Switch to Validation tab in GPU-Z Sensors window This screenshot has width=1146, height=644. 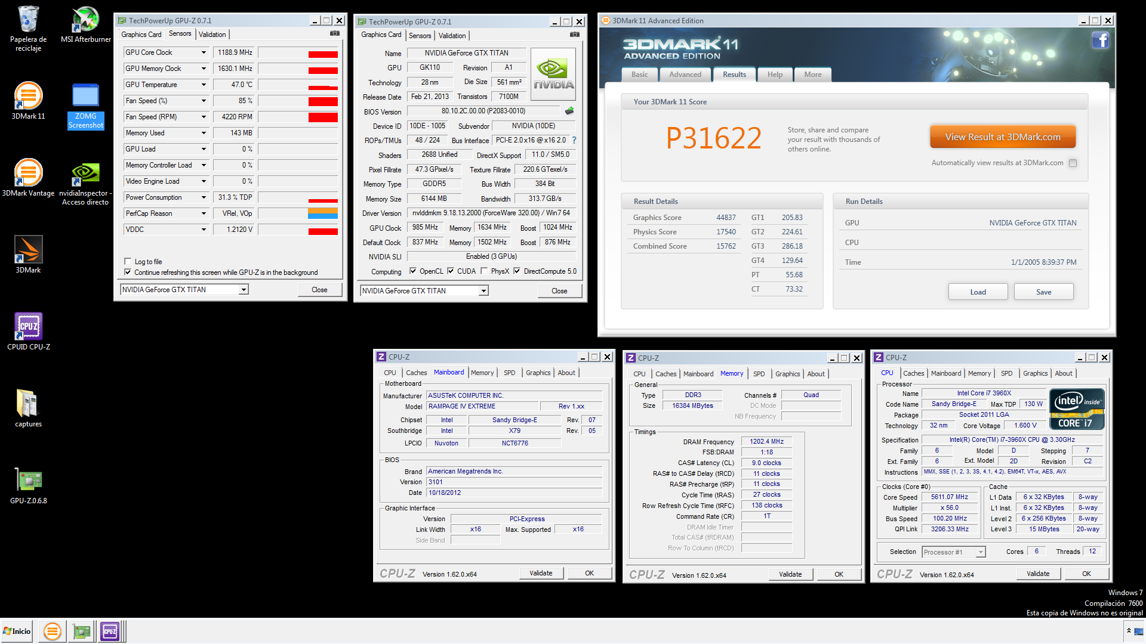tap(212, 35)
